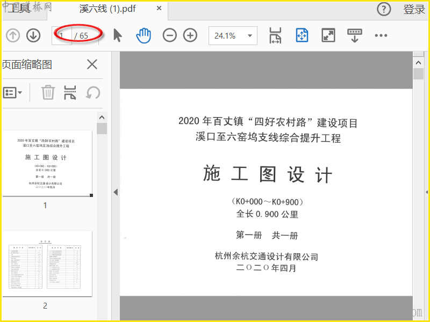Click the 二〇二〇年四月 date text

pyautogui.click(x=266, y=268)
